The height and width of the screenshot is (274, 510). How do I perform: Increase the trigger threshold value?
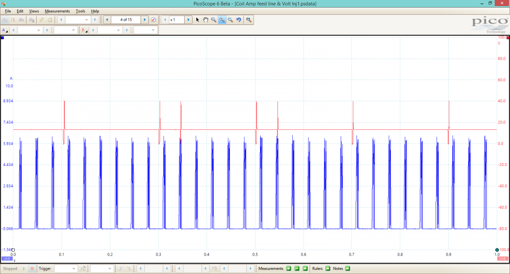167,268
